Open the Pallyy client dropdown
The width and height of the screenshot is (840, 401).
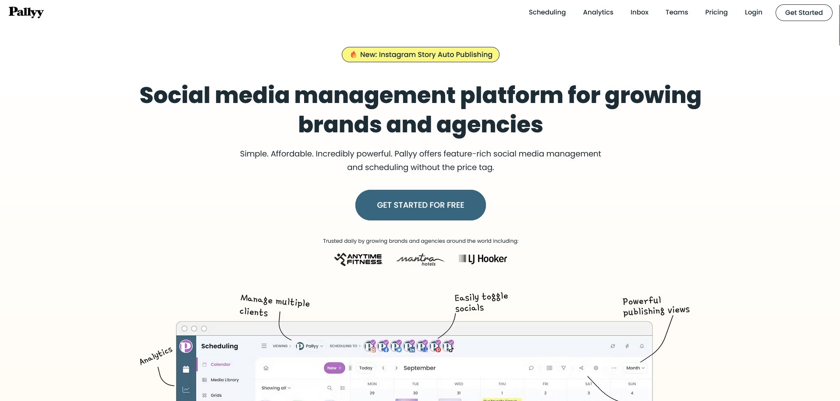(x=310, y=346)
